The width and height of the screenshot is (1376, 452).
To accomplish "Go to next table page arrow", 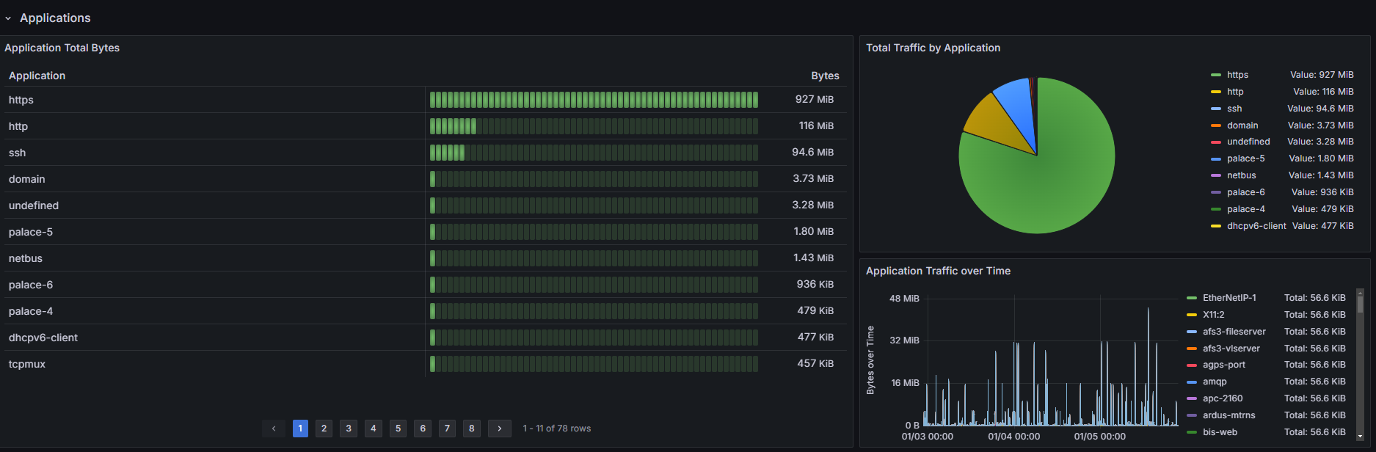I will coord(500,429).
